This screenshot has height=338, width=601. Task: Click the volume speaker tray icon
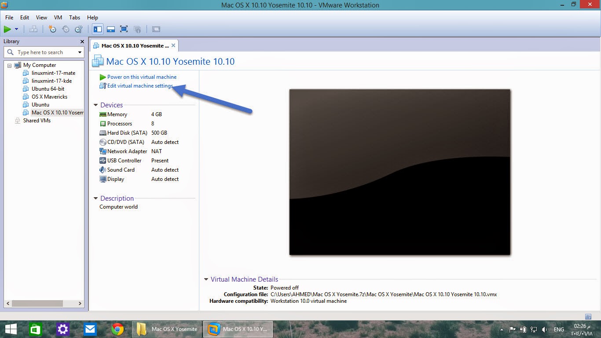545,329
